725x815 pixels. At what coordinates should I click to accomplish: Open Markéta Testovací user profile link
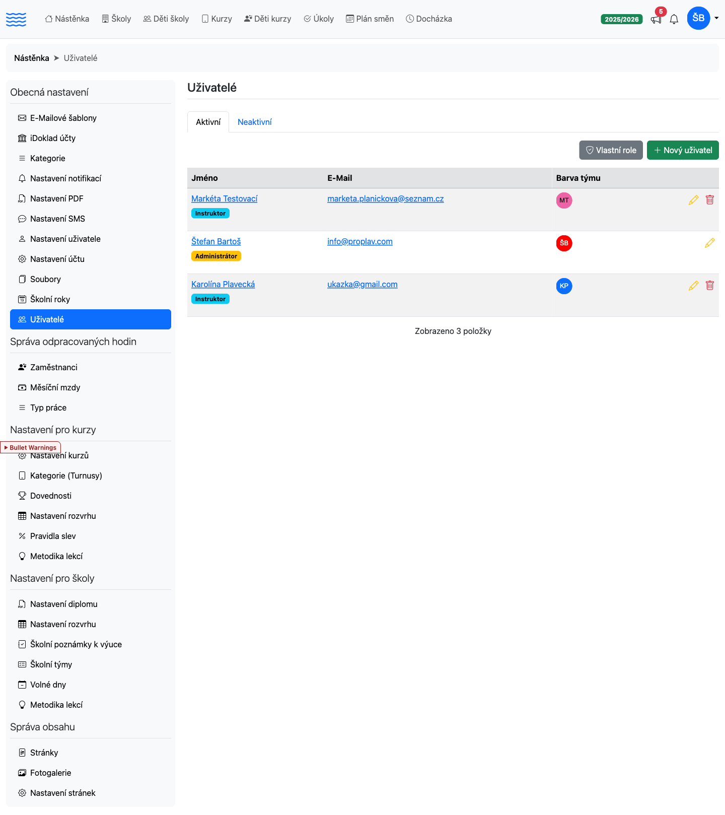point(224,198)
